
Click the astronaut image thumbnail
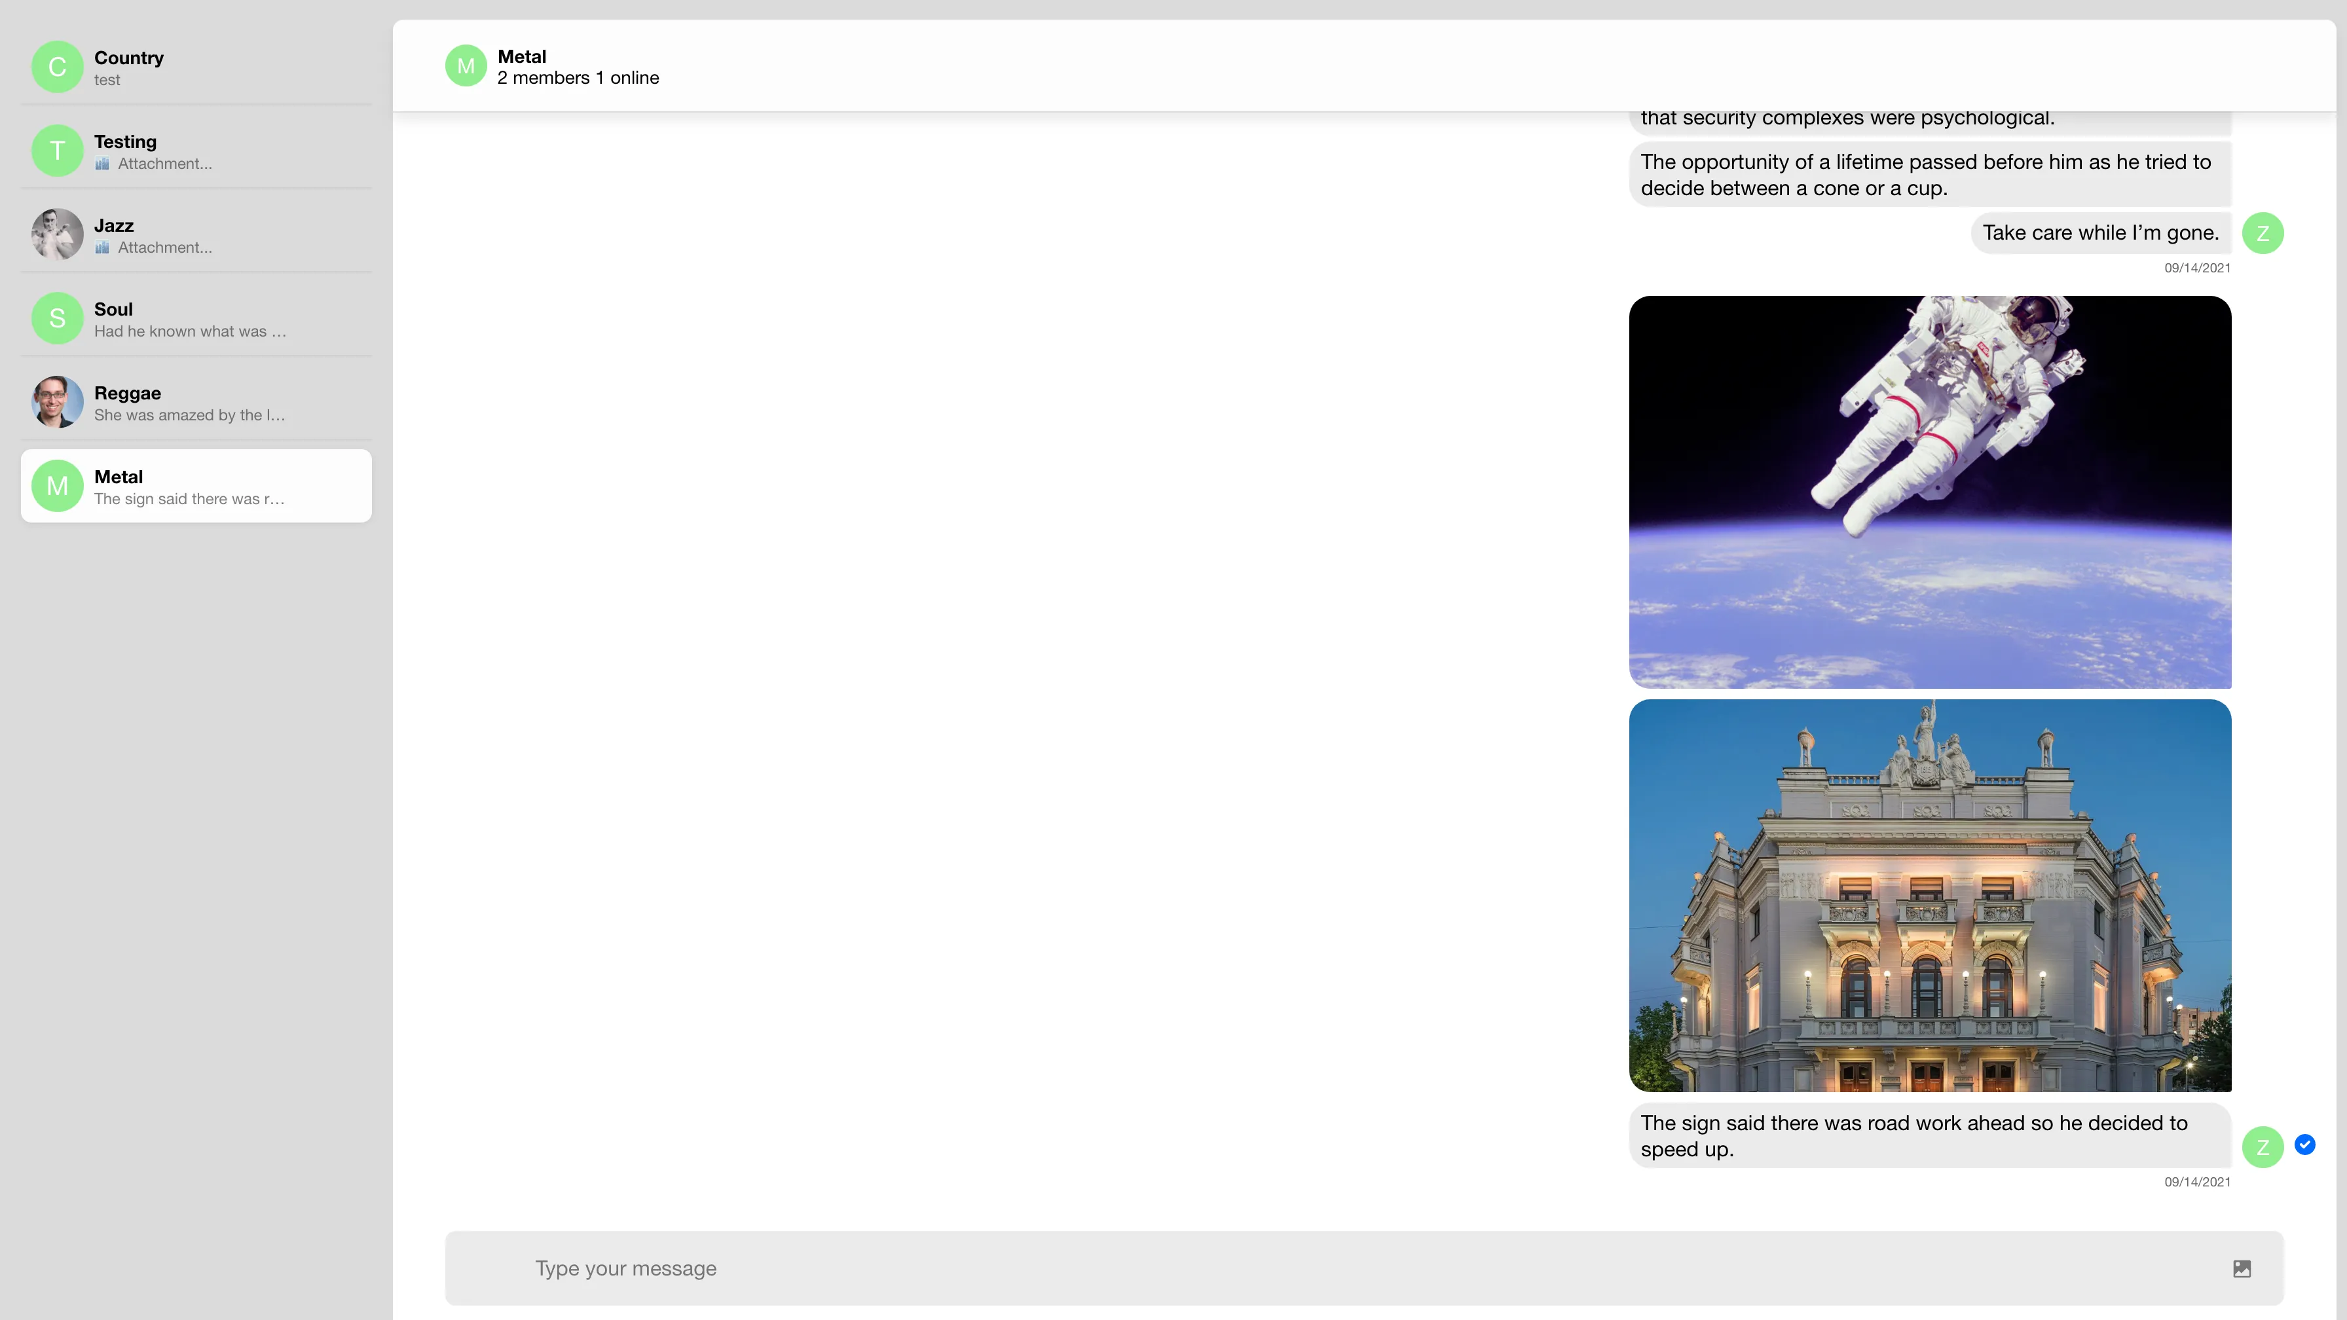(1929, 492)
